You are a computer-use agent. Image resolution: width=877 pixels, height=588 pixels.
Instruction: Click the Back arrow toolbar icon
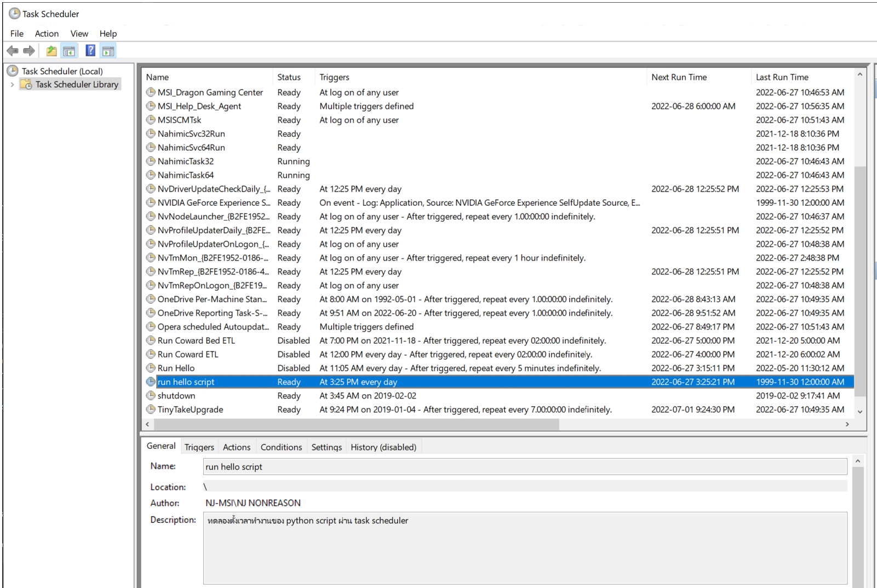click(x=13, y=51)
